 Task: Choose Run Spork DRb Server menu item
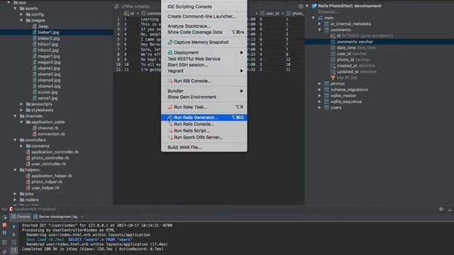coord(204,137)
